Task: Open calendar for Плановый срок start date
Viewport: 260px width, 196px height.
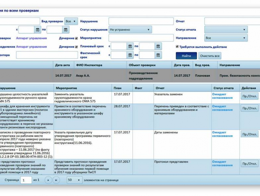Action: click(130, 46)
